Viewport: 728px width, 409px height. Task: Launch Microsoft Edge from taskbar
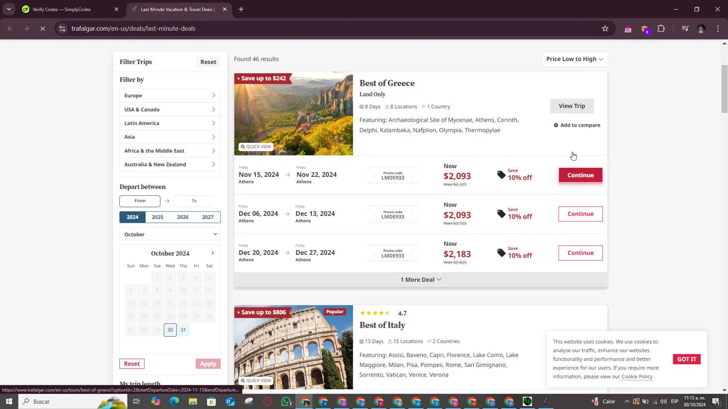[174, 401]
